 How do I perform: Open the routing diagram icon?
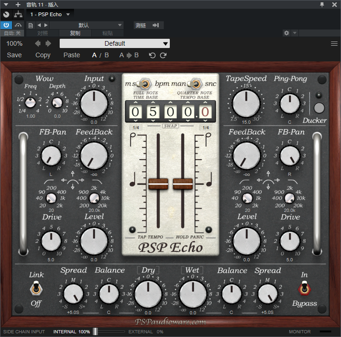click(x=18, y=14)
